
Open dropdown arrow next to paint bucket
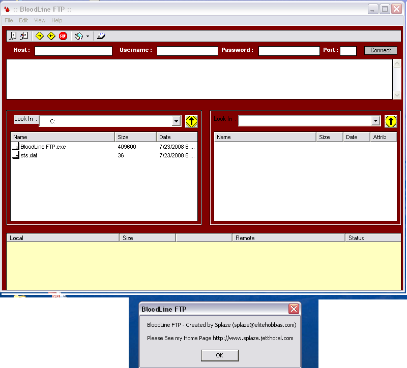88,37
